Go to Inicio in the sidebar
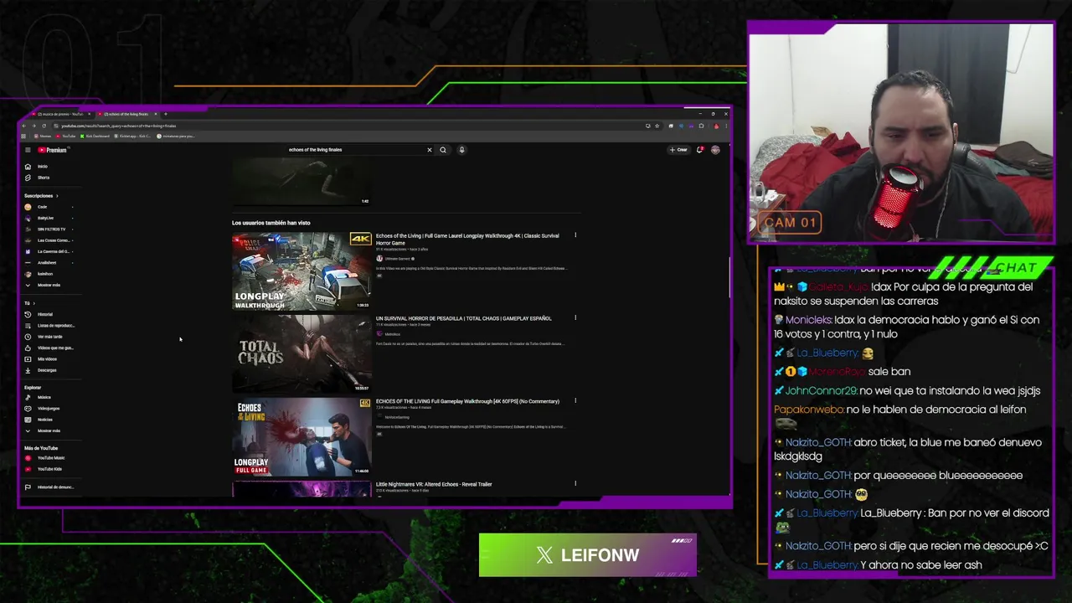Viewport: 1072px width, 603px height. [x=43, y=167]
